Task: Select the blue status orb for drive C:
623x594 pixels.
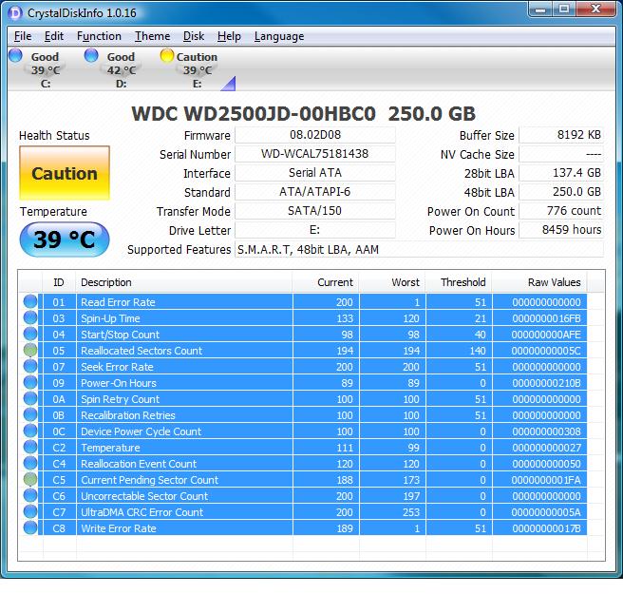Action: coord(15,55)
